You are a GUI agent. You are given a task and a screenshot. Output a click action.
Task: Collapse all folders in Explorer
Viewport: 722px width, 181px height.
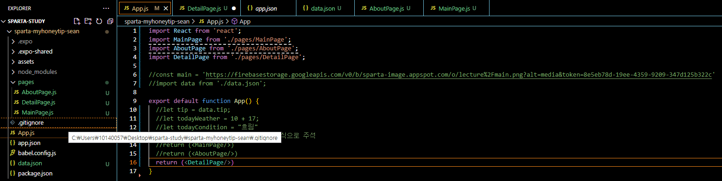click(x=110, y=21)
